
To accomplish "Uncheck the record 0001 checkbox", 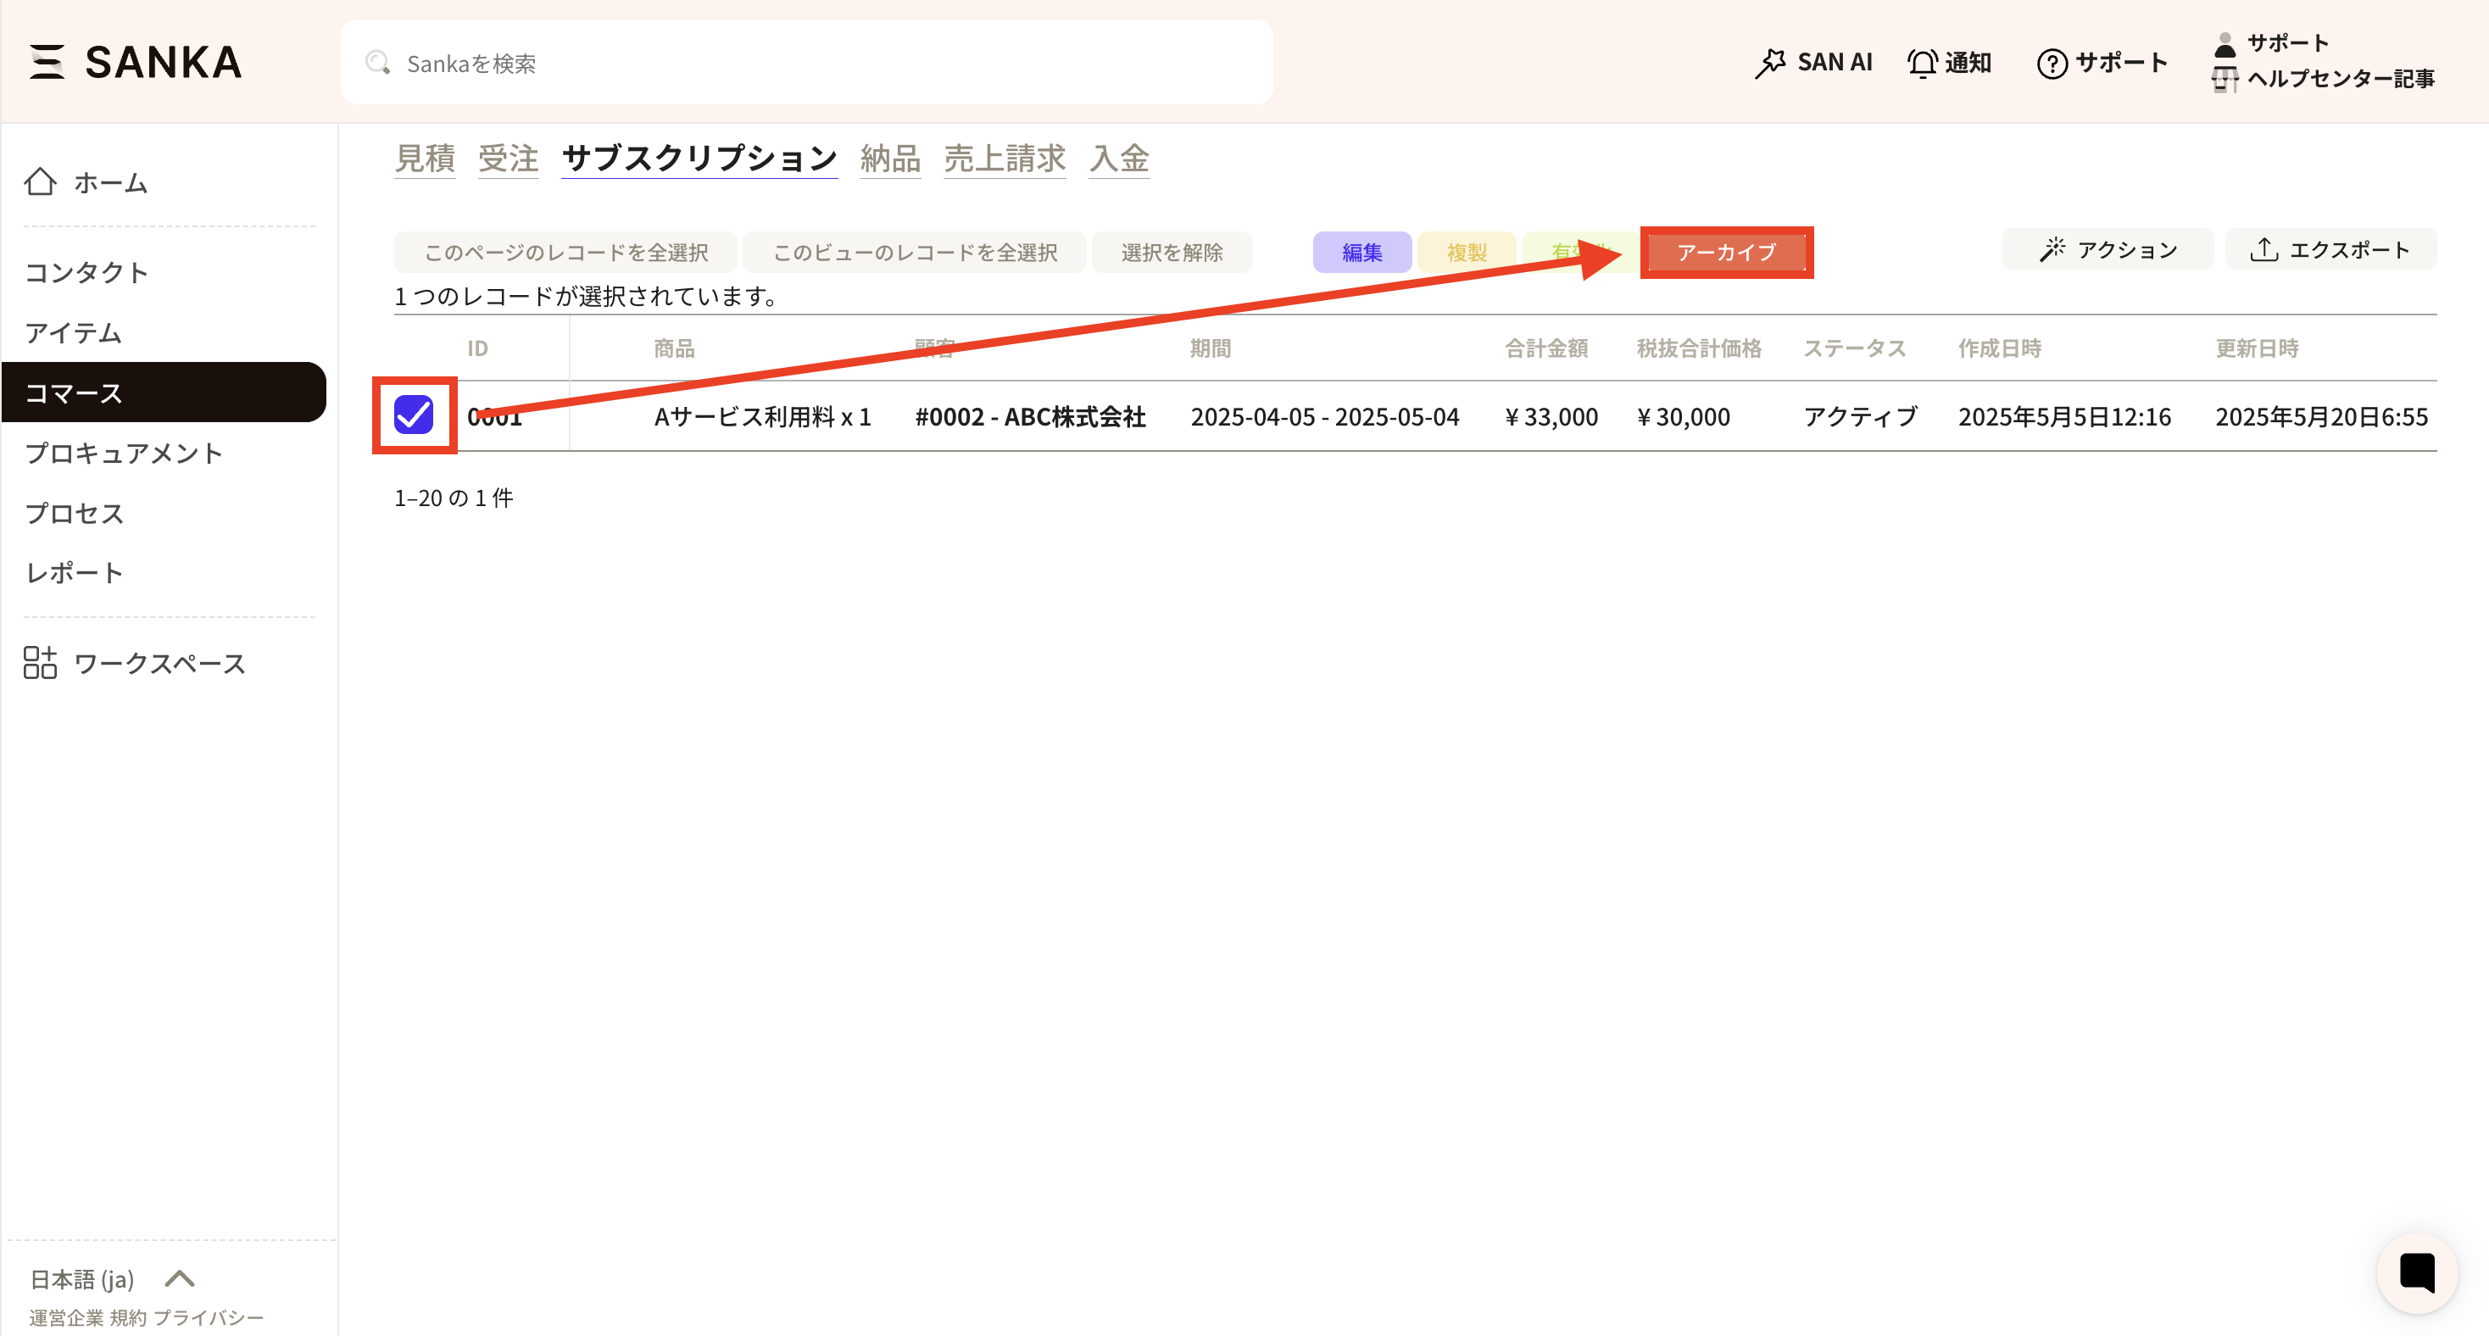I will click(414, 415).
